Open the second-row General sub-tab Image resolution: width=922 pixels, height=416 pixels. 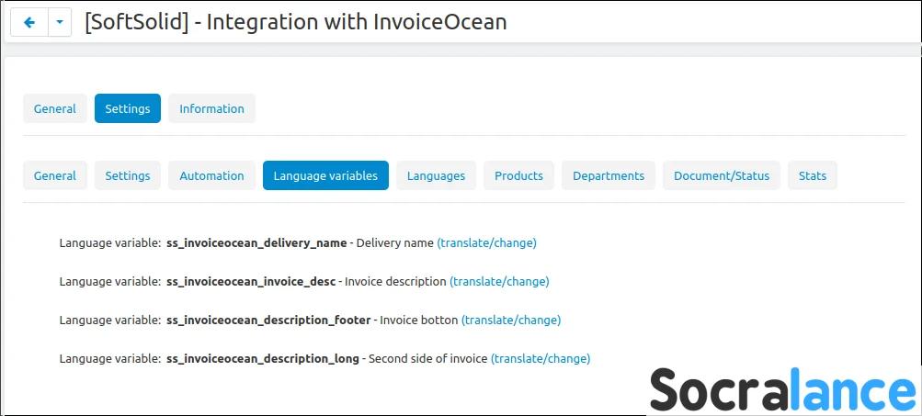(x=54, y=175)
